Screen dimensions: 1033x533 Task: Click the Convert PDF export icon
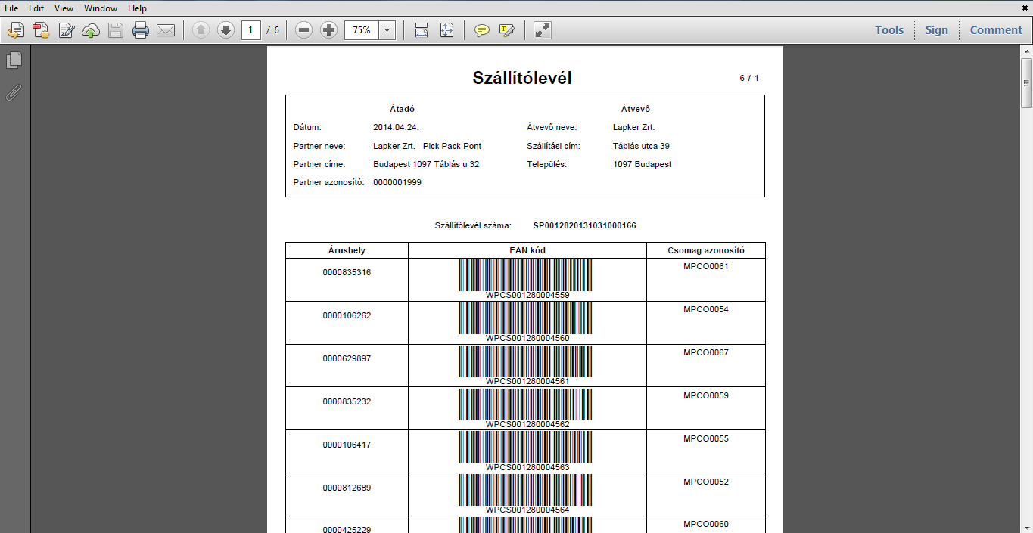(41, 30)
